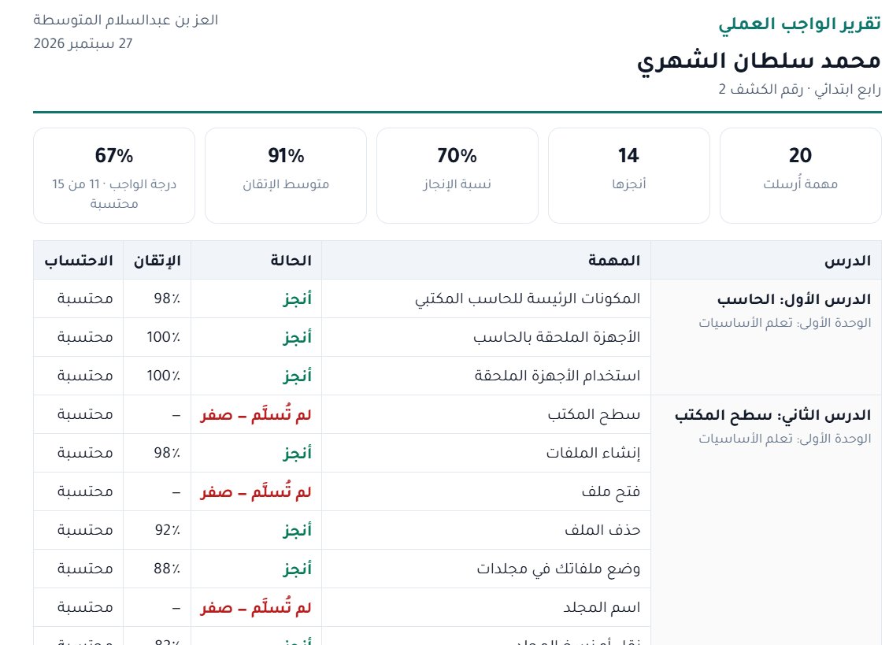Click task فتح ملف
The image size is (889, 645).
610,491
